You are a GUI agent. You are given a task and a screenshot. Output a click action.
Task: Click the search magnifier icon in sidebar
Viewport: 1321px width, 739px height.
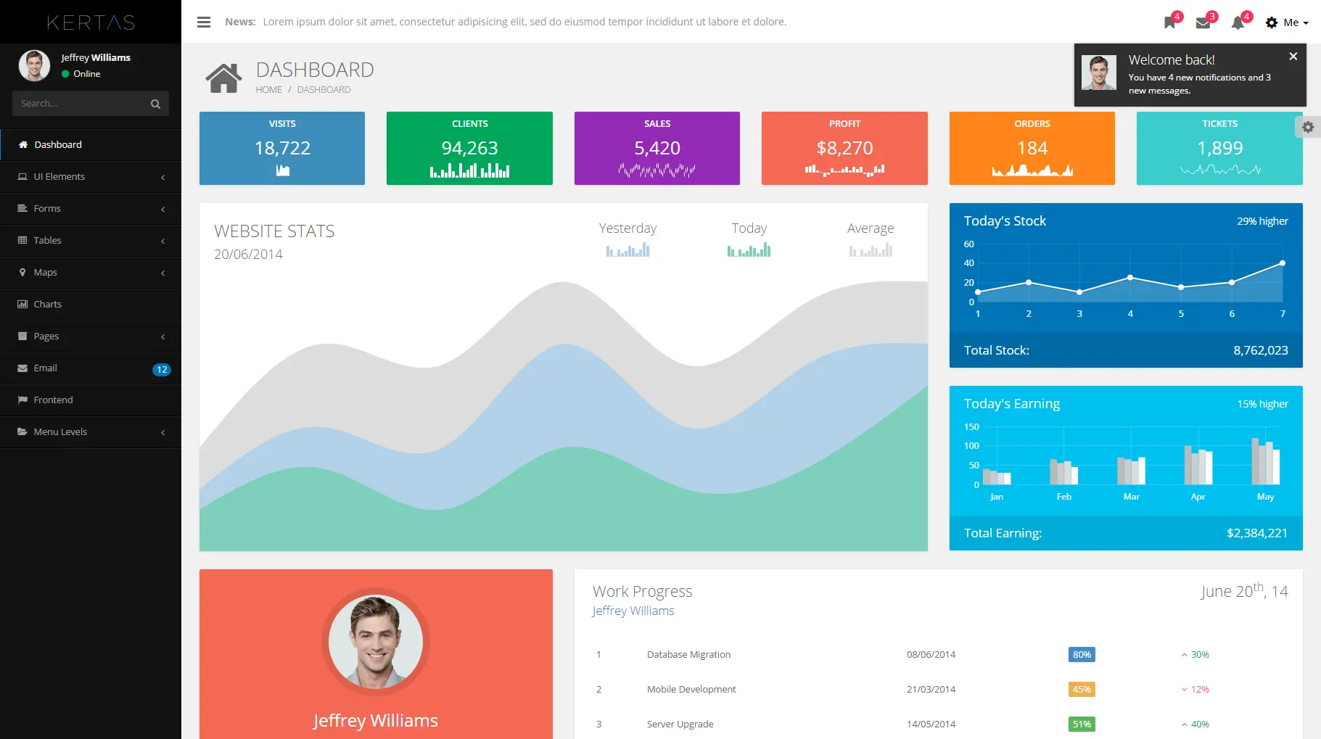(x=155, y=104)
